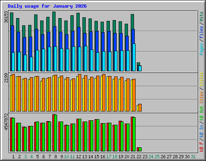Click the green kB Out bar for day 8

(56, 133)
